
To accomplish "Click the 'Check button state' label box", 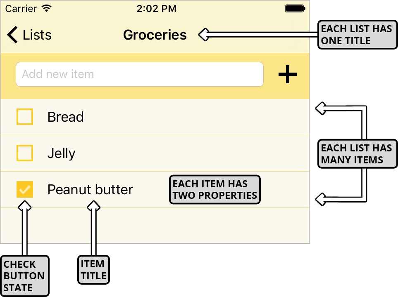I will [x=24, y=276].
